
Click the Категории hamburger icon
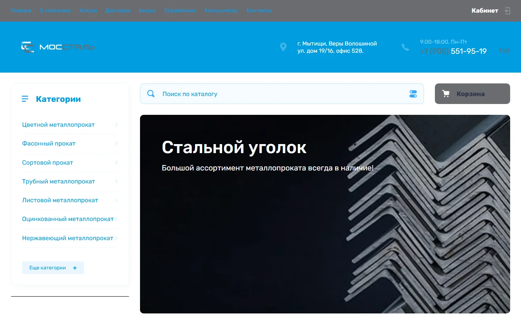(x=25, y=99)
